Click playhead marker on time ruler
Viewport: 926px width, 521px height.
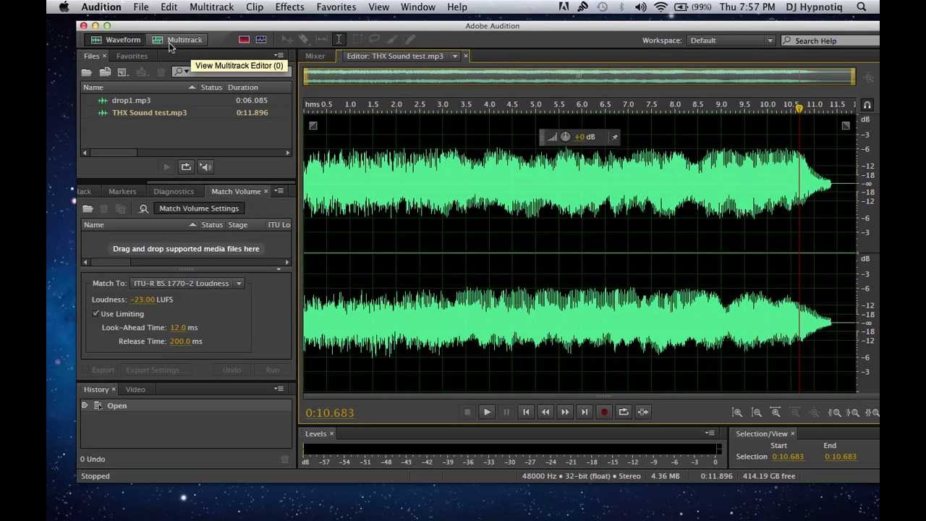[x=799, y=108]
